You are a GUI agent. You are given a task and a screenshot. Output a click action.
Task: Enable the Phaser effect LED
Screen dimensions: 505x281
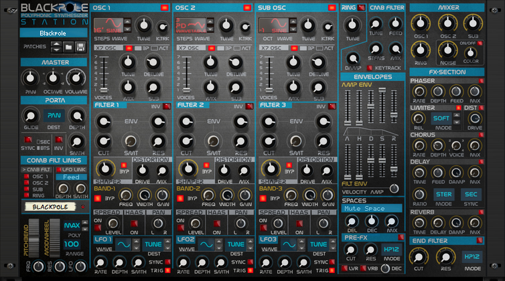[x=481, y=81]
